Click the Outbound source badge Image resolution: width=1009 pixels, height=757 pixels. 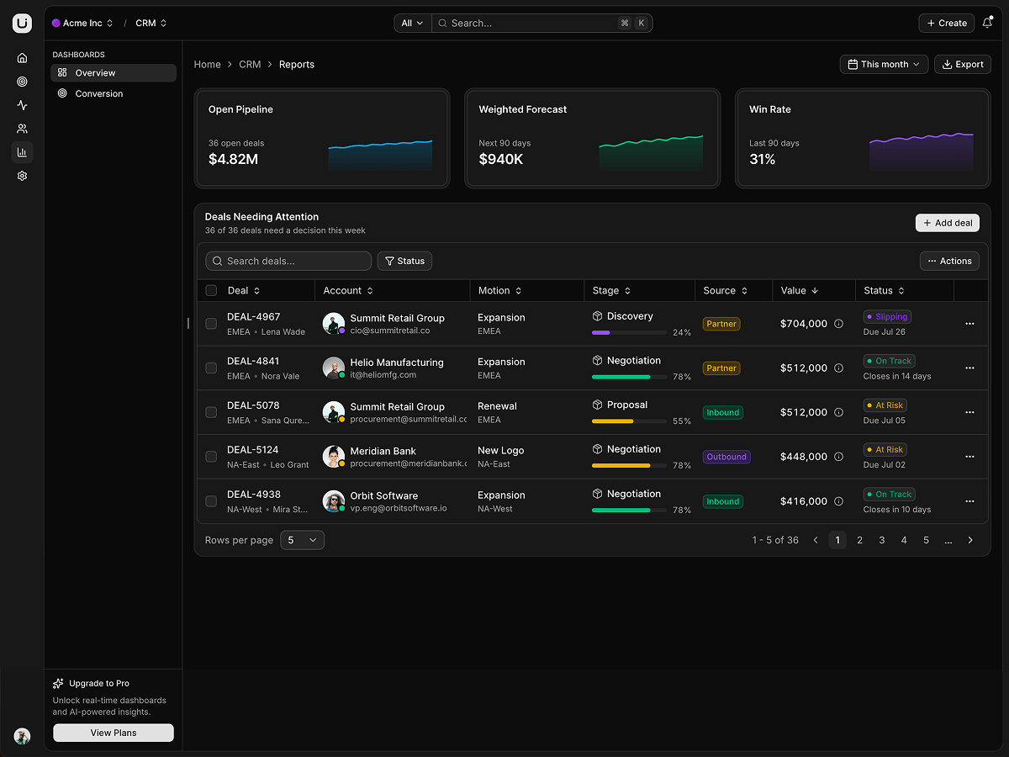(x=726, y=457)
